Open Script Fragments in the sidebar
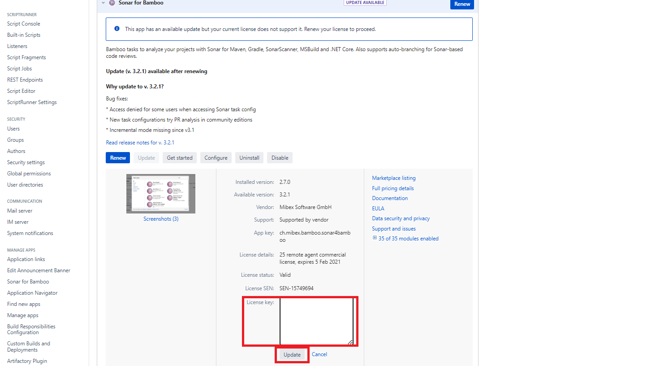 point(26,57)
